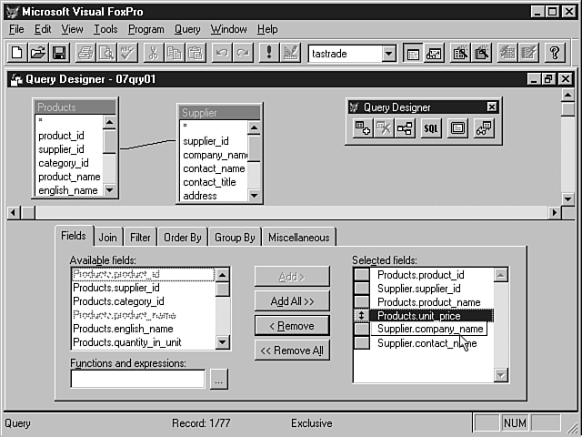Click the Open folder toolbar icon

(38, 53)
